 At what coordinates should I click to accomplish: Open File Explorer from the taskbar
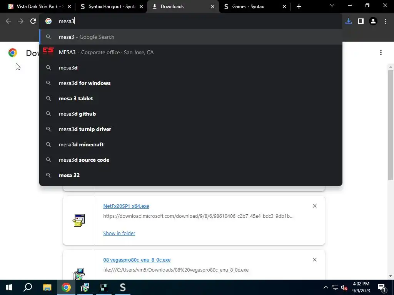(x=47, y=287)
